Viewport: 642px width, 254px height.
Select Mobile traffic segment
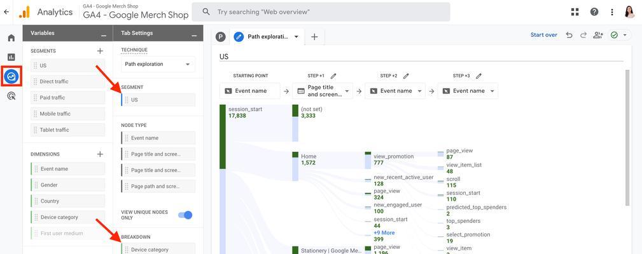(x=67, y=114)
